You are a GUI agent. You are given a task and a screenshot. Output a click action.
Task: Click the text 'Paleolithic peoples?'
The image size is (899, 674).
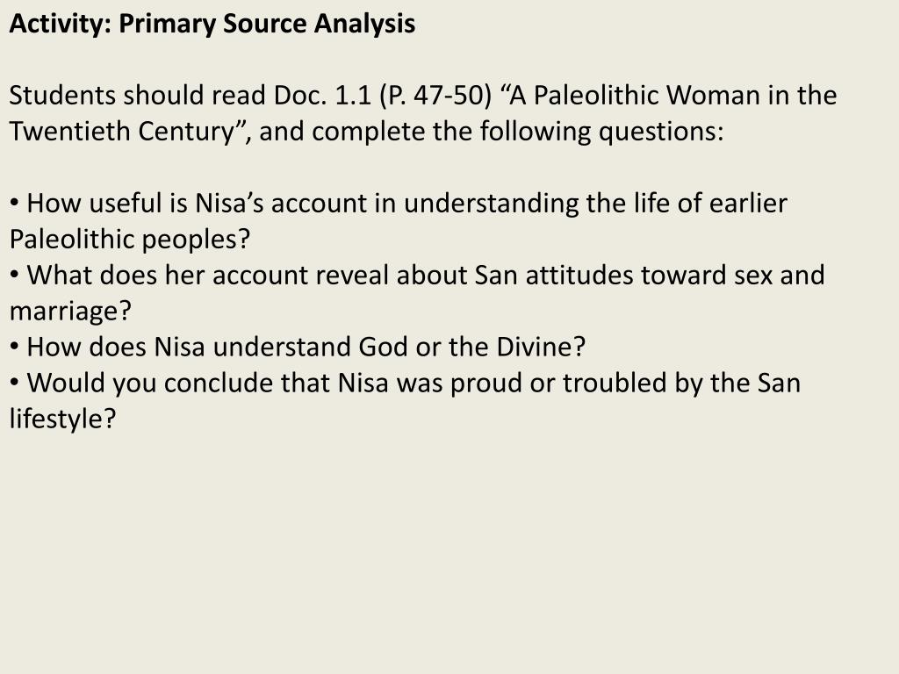130,240
